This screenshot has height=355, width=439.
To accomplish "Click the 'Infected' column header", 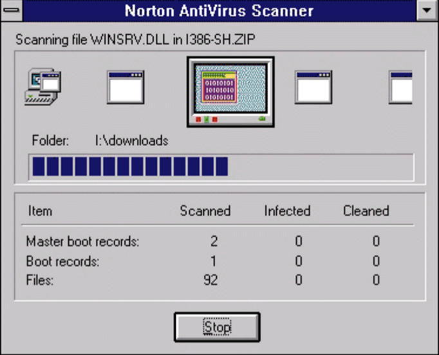I will click(288, 211).
